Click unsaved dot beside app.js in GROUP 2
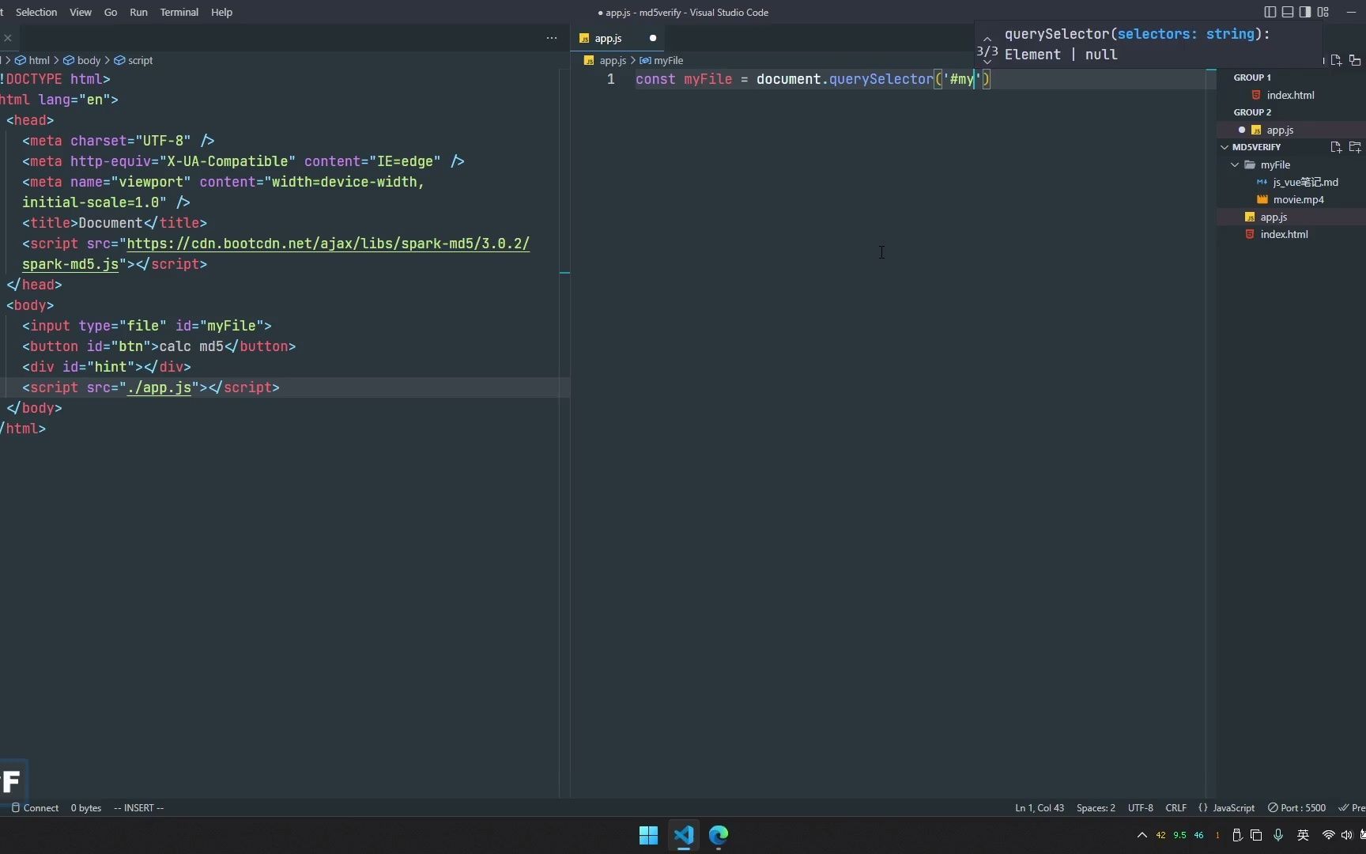Viewport: 1366px width, 854px height. coord(1242,130)
